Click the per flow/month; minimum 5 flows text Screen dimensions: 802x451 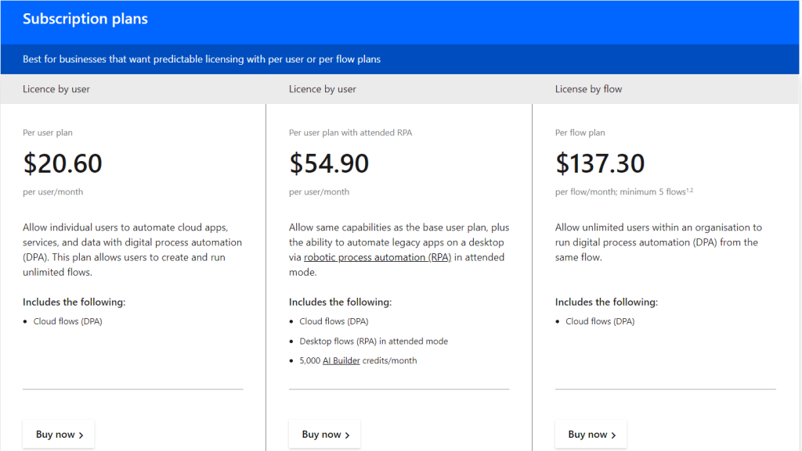click(x=619, y=192)
